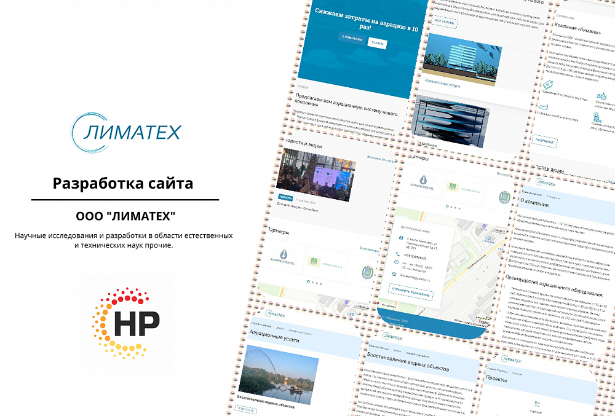Screen dimensions: 615x416
Task: Click the small Лиматех logo above Аэрационные услуги heading
Action: 275,314
